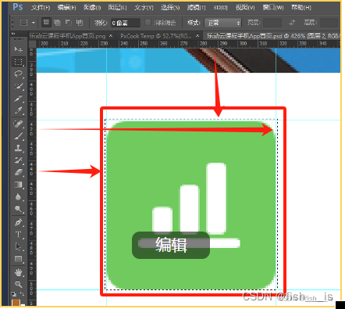Click the foreground color swatch

[x=16, y=303]
